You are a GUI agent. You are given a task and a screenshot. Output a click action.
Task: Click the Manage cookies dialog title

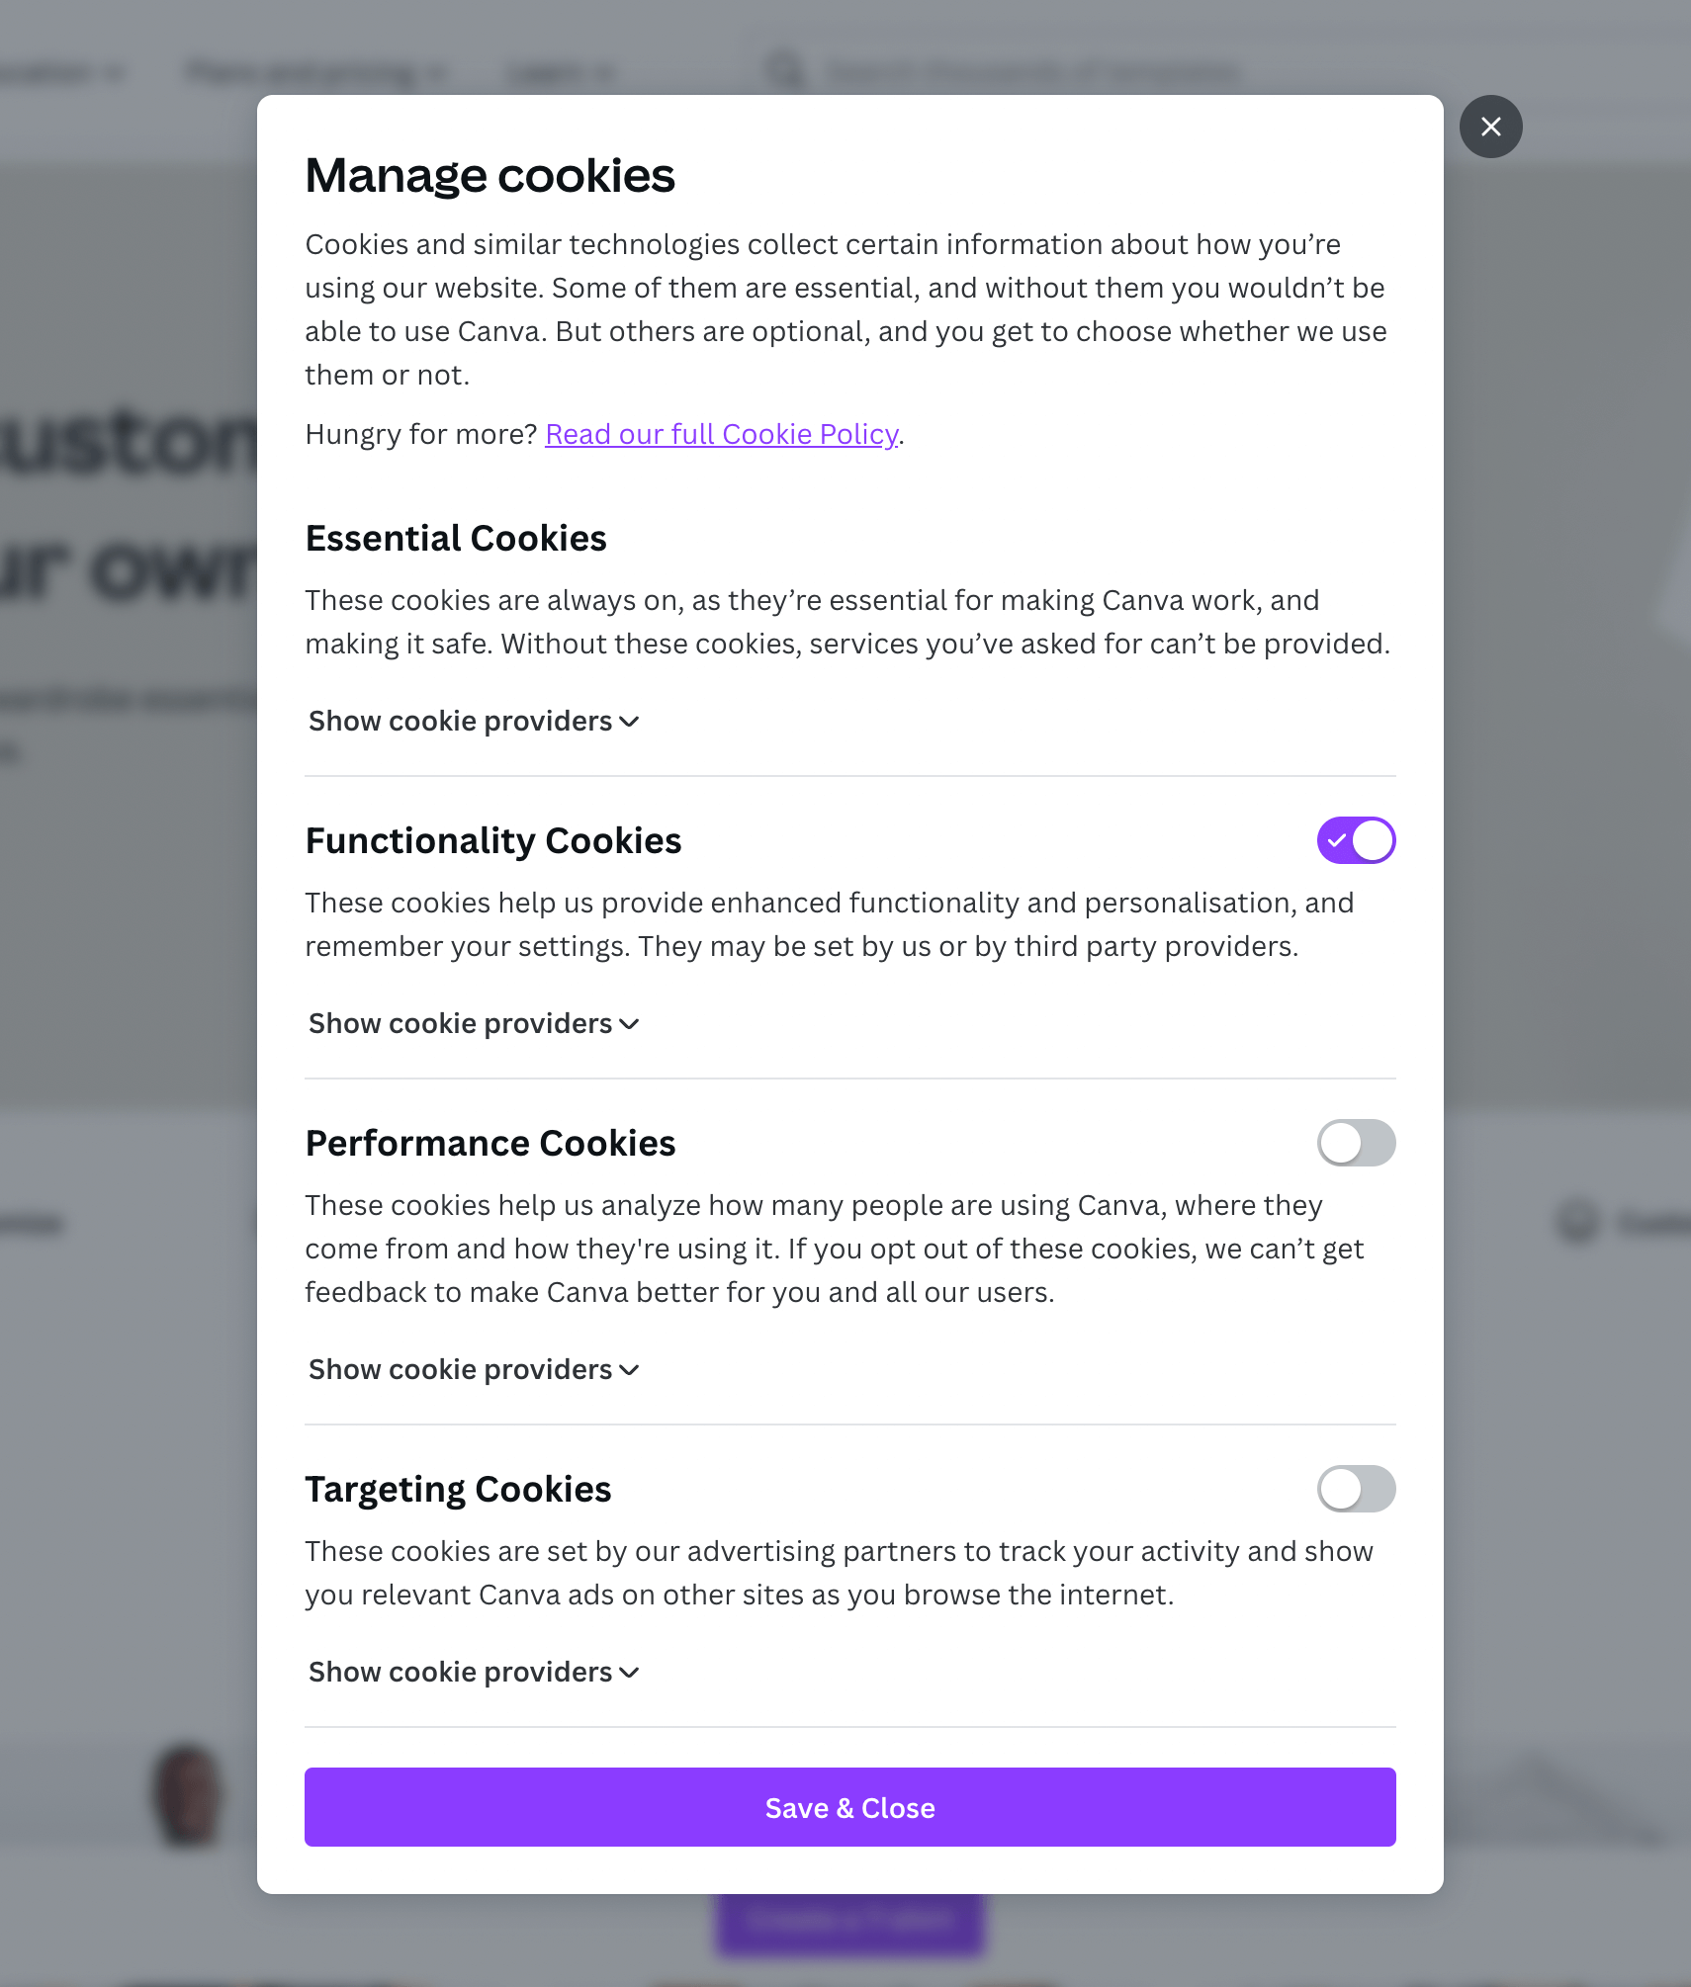coord(489,176)
